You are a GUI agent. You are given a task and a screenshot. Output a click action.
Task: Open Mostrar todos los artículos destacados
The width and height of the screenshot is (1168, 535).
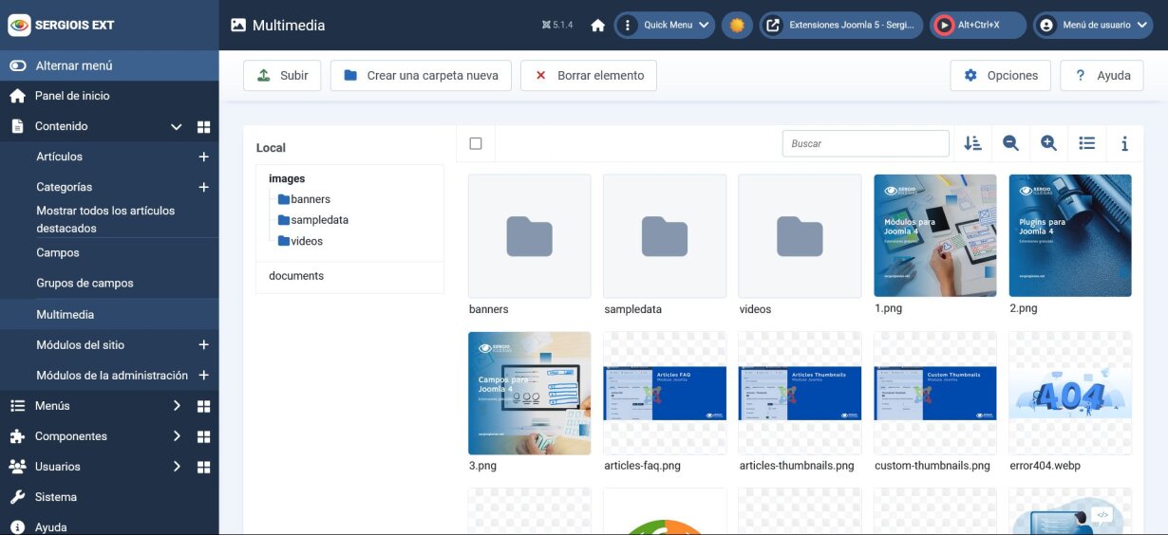click(x=105, y=219)
